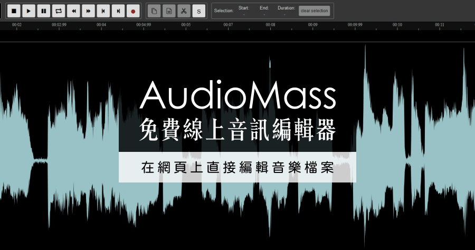
Task: Click the 00:02:99 ruler label
Action: pyautogui.click(x=59, y=25)
